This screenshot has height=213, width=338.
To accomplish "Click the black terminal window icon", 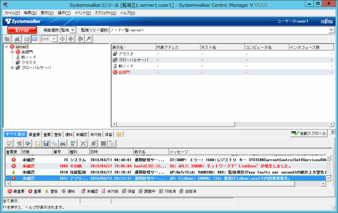I will (x=103, y=143).
